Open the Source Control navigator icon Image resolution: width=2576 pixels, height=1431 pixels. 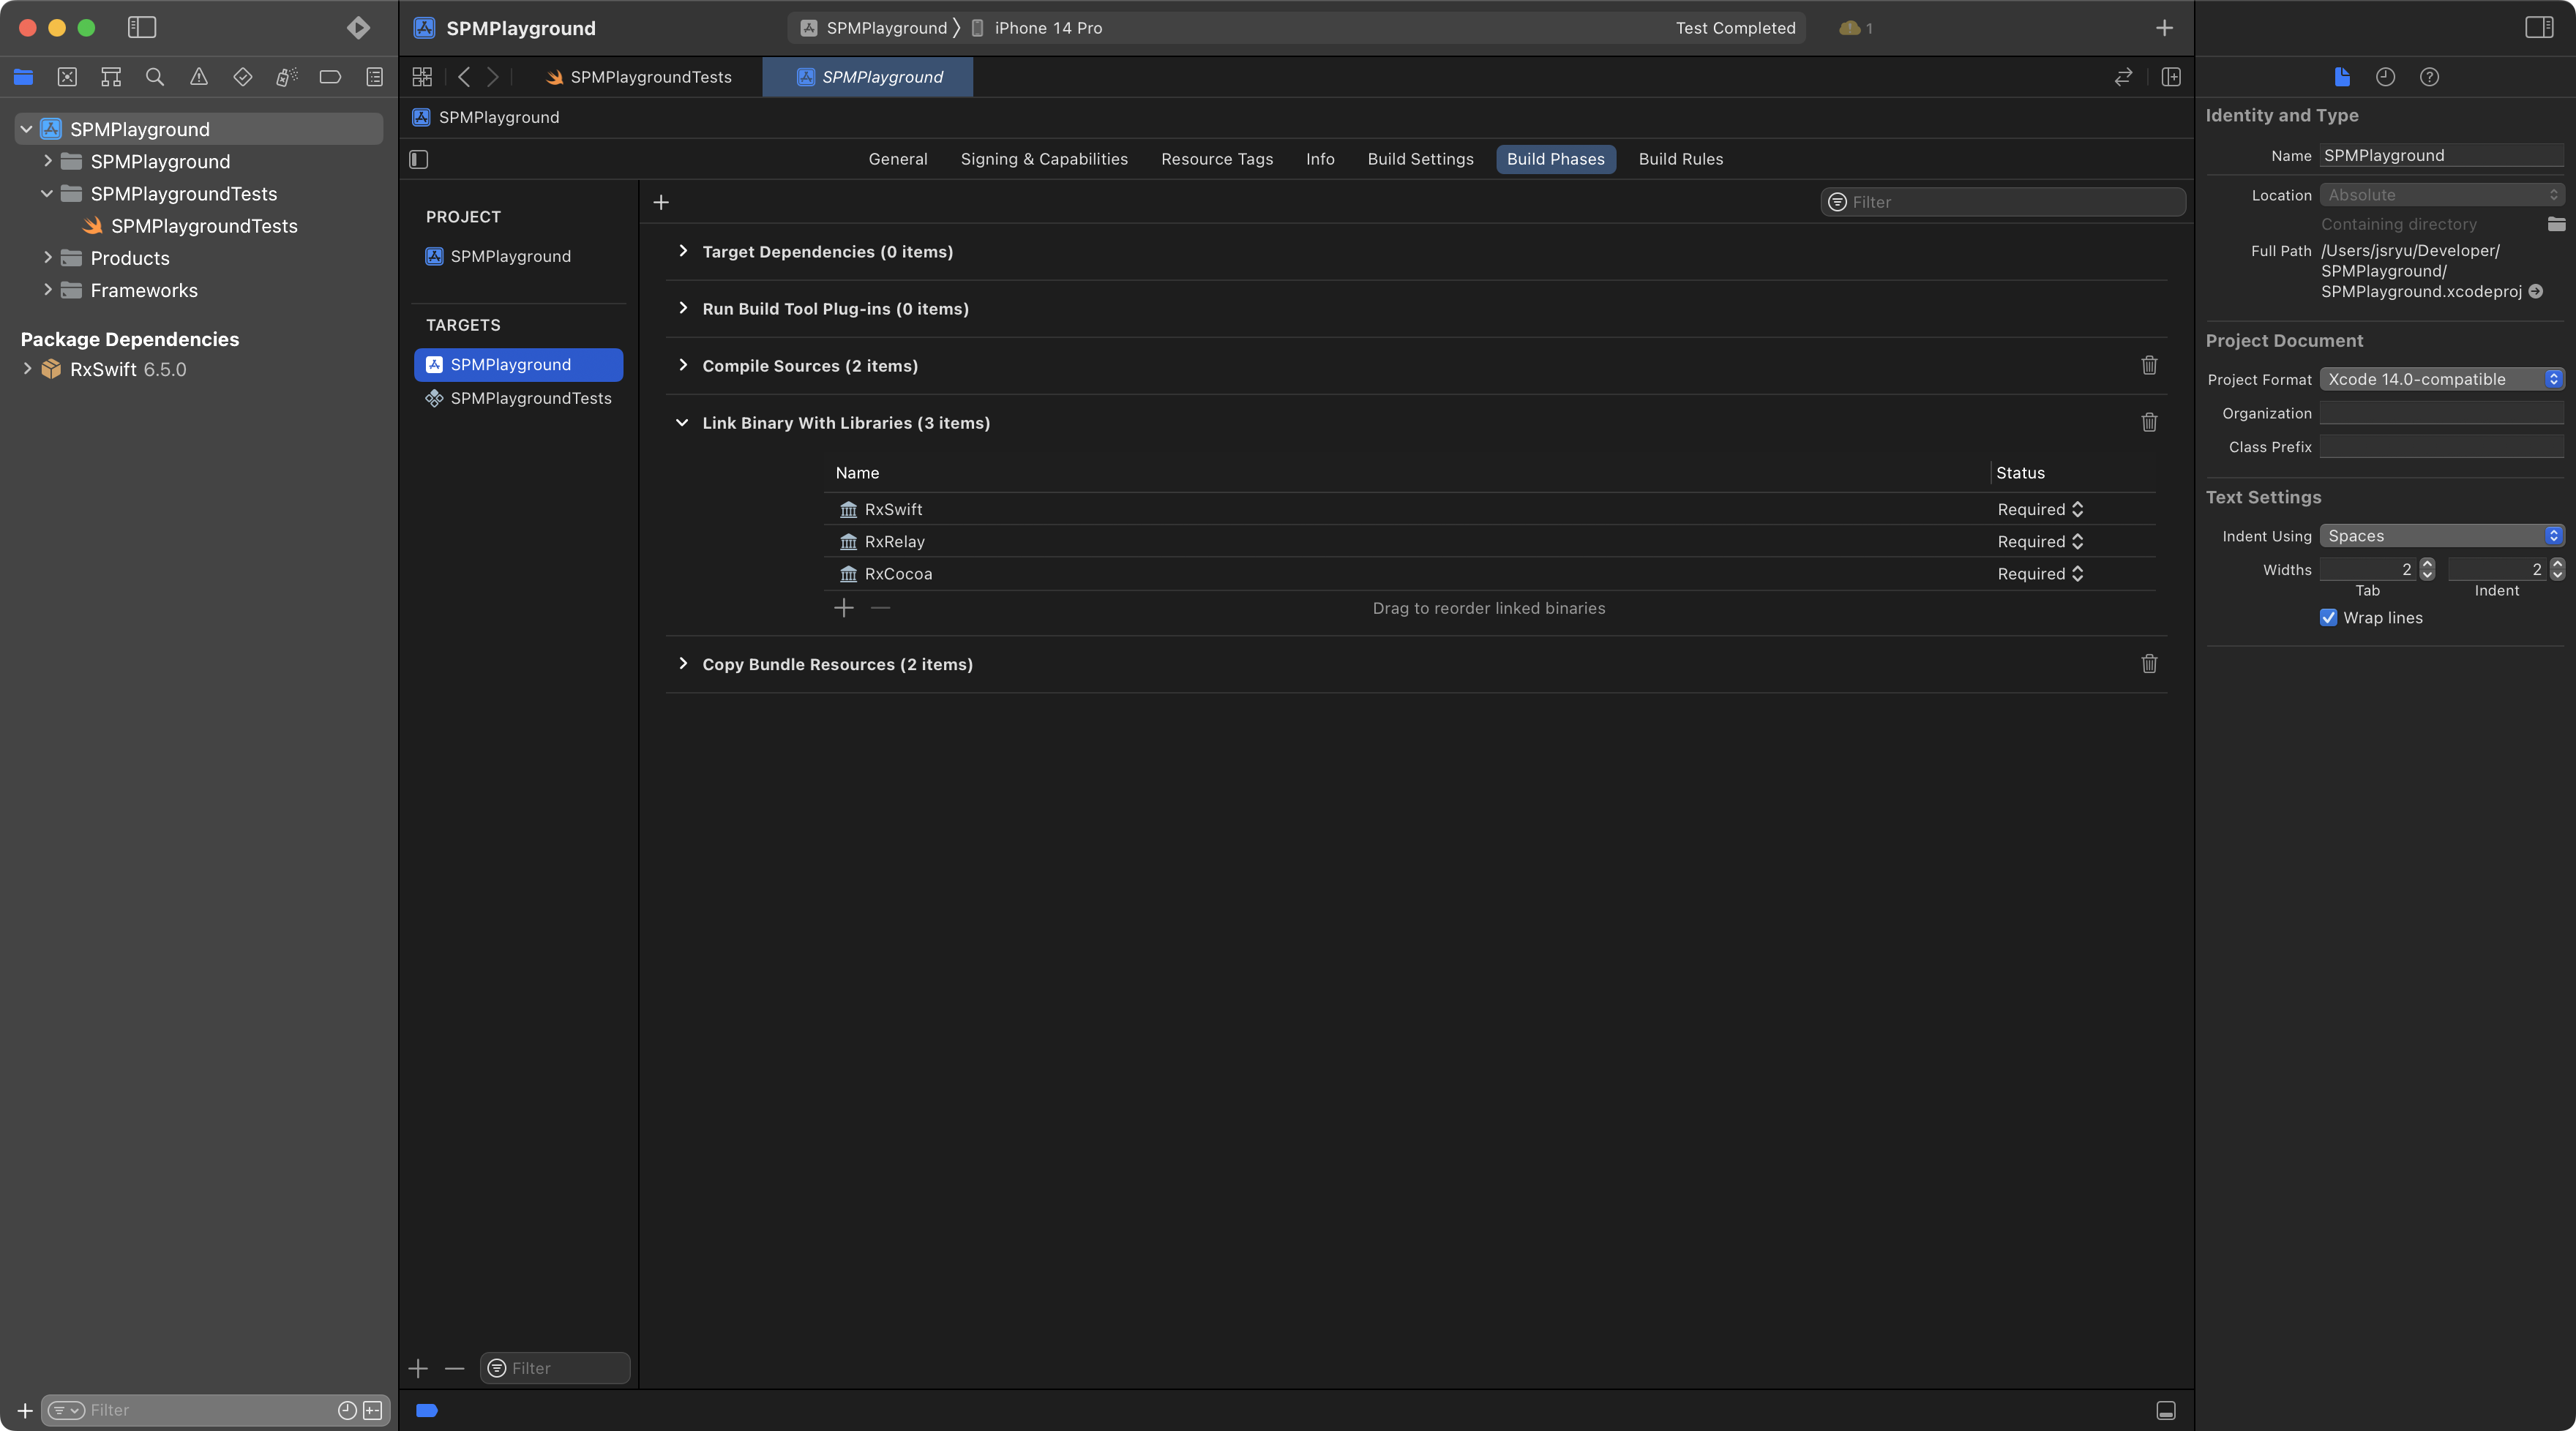[67, 77]
